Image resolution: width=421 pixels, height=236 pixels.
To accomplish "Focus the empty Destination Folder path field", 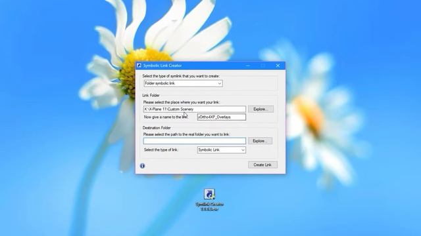I will click(x=195, y=141).
